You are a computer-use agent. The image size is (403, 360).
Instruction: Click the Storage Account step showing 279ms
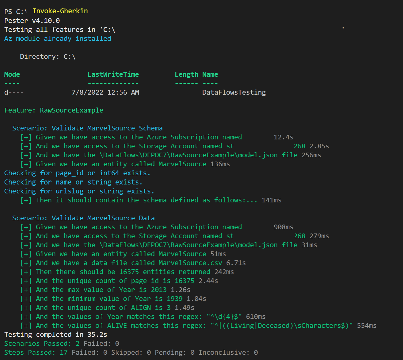tap(175, 236)
